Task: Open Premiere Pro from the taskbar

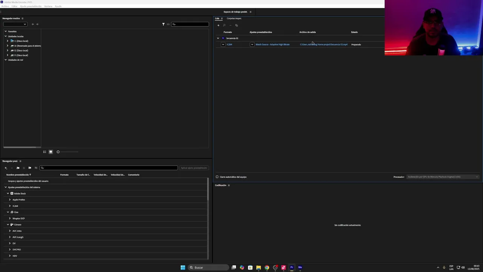Action: click(292, 267)
